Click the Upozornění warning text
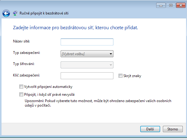This screenshot has width=187, height=140. [x=98, y=103]
